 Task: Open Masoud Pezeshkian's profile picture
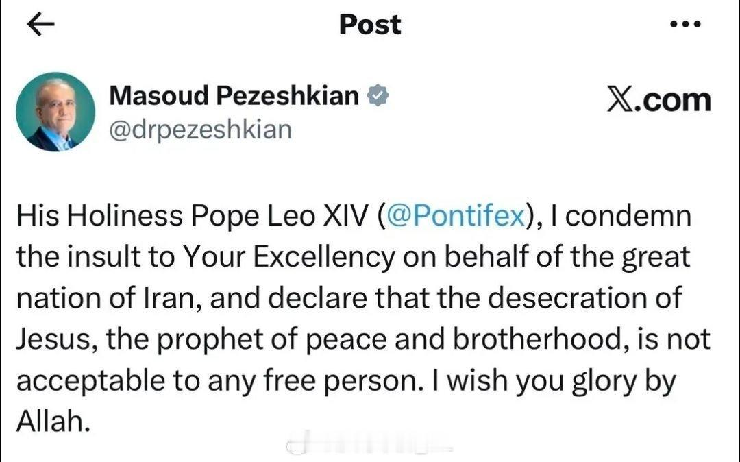click(x=56, y=112)
